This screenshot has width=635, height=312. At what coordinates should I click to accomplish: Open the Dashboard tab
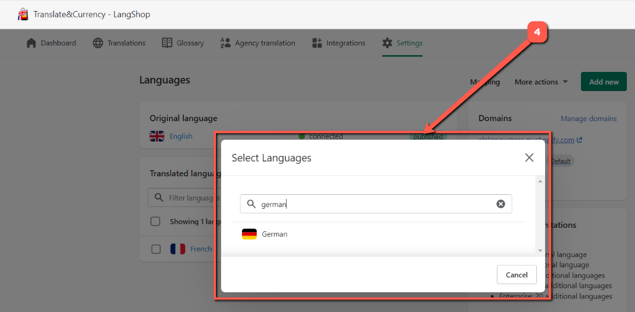[x=52, y=43]
